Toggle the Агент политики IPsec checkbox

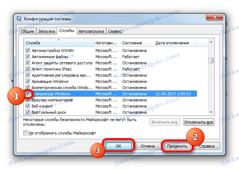[28, 69]
